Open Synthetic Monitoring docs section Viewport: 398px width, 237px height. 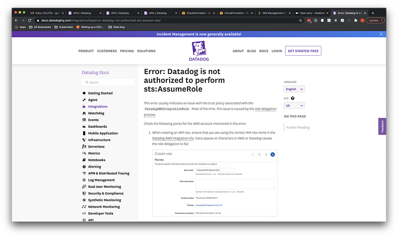pyautogui.click(x=104, y=200)
